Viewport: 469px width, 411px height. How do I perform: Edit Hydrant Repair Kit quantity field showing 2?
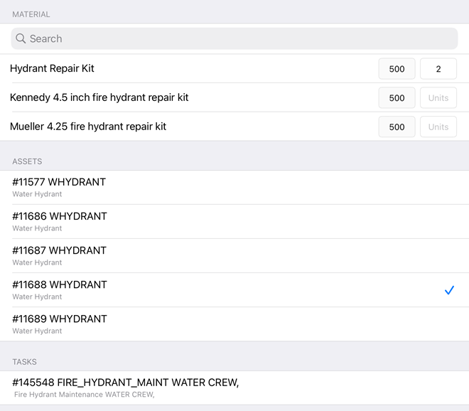[438, 69]
